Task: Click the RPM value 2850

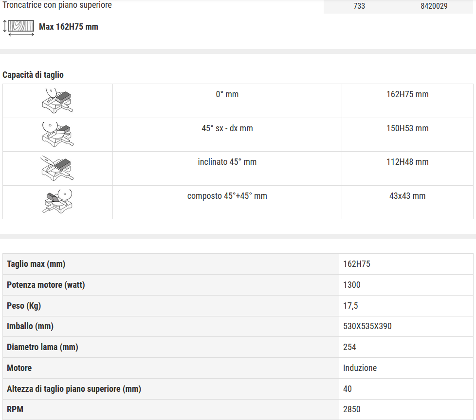Action: 352,409
